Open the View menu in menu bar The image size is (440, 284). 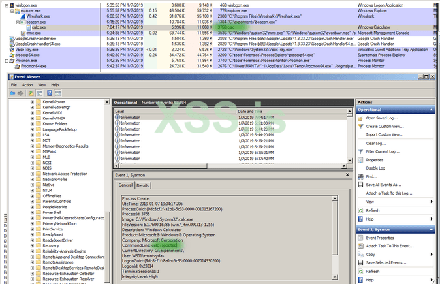coord(42,85)
